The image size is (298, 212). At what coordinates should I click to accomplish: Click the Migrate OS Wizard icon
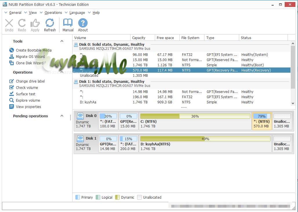coord(12,56)
